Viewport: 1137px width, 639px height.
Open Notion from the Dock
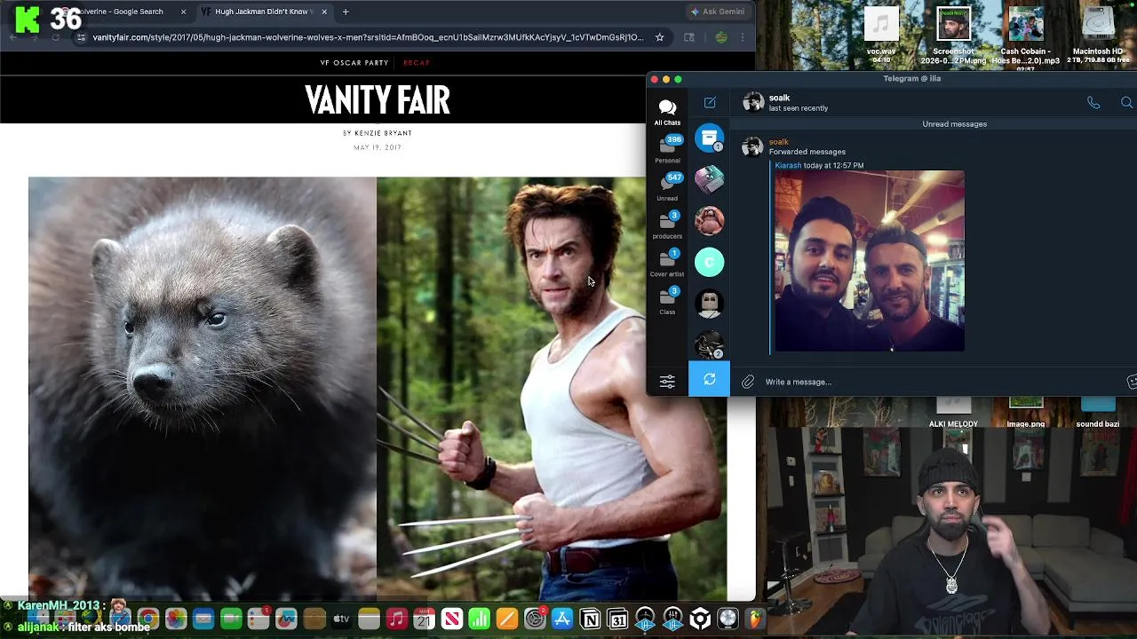(590, 619)
